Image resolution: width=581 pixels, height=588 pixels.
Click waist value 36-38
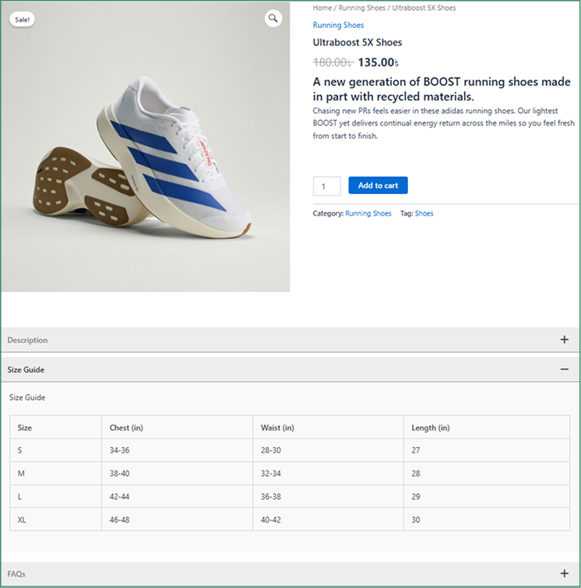(271, 497)
